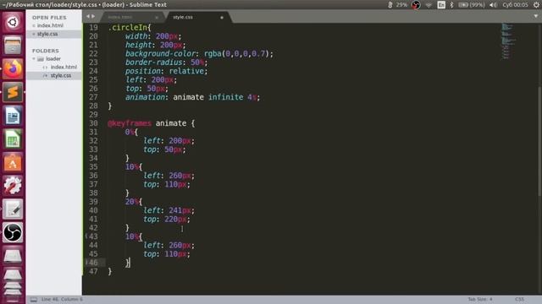Collapse the loader folder in sidebar
542x304 pixels.
click(34, 59)
